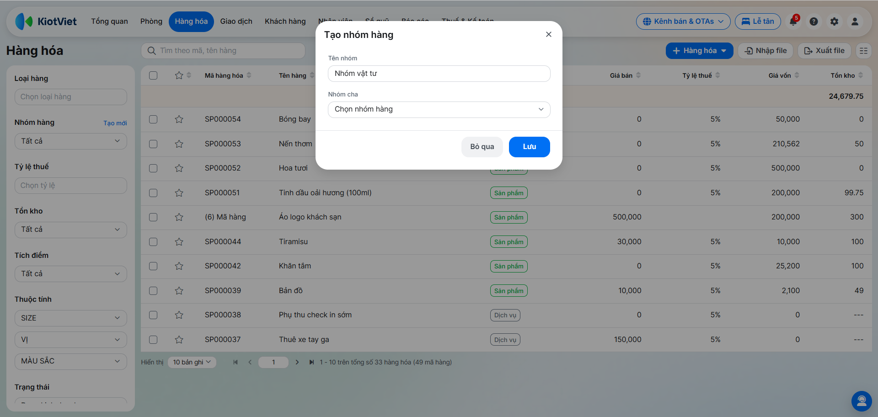Open the Phòng menu
878x417 pixels.
click(151, 21)
